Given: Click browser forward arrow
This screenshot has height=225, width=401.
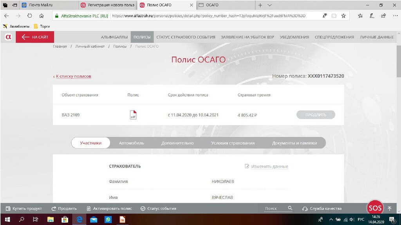Looking at the screenshot, I should [x=18, y=16].
